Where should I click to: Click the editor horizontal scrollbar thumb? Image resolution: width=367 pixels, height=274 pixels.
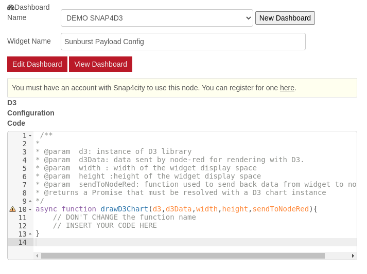[183, 256]
